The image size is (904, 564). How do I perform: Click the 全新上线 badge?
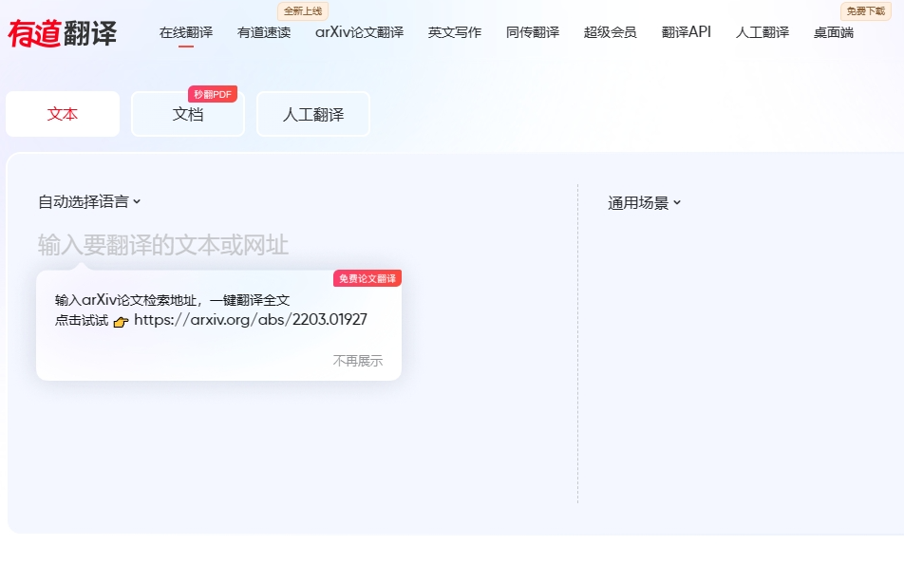[x=302, y=11]
